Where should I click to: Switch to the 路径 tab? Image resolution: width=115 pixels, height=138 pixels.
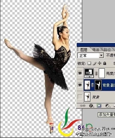tap(107, 50)
